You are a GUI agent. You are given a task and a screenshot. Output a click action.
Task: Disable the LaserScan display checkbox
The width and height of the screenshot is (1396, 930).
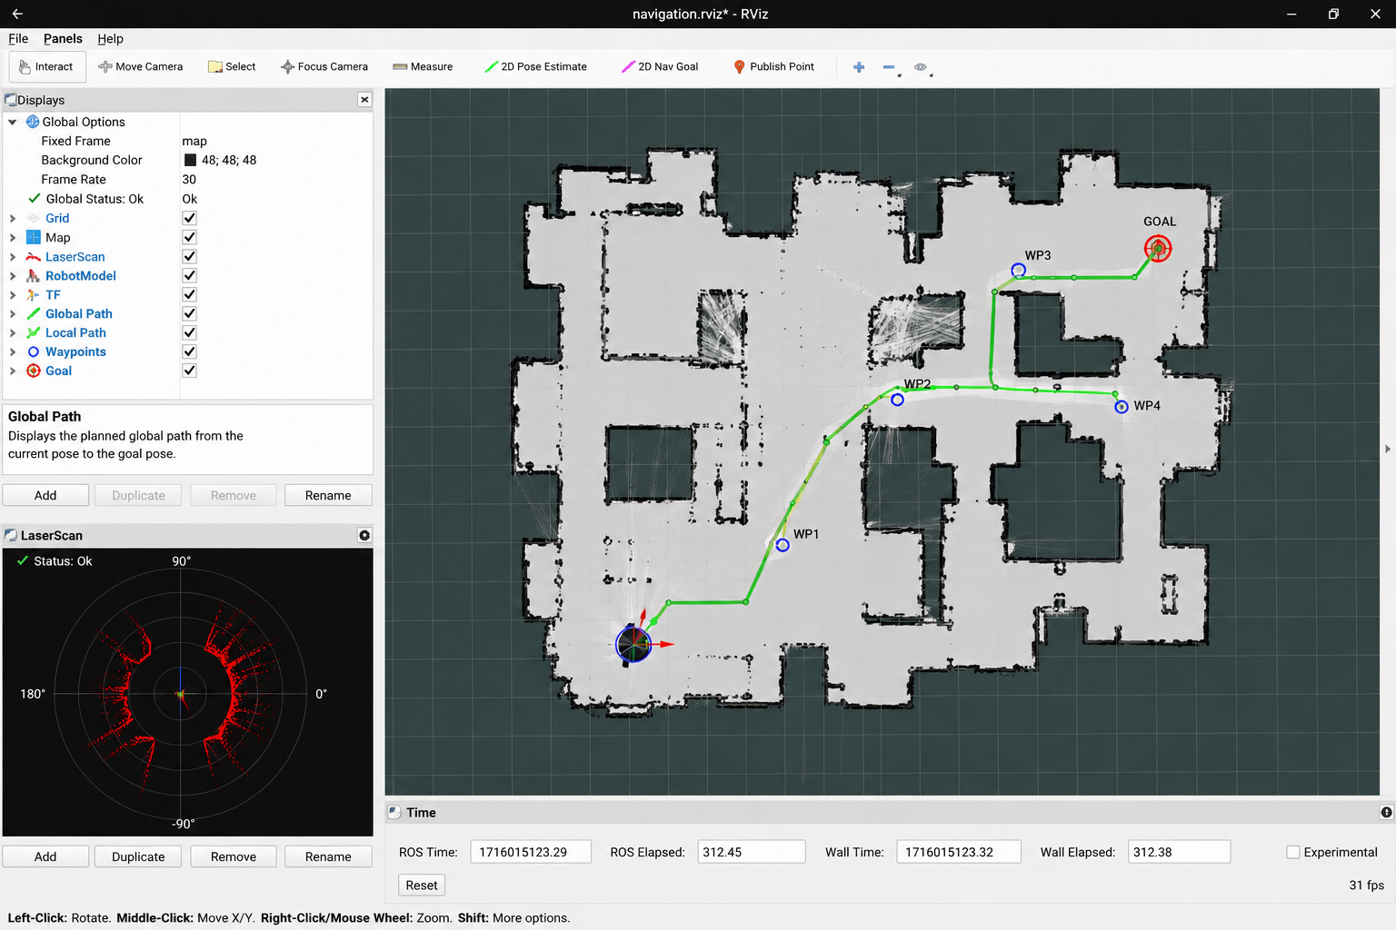click(189, 257)
